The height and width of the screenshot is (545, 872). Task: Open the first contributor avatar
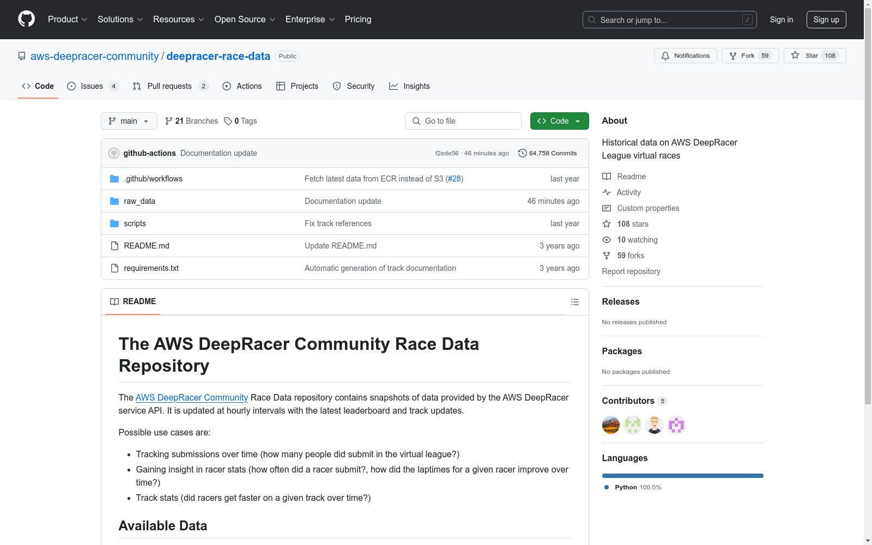[x=611, y=425]
